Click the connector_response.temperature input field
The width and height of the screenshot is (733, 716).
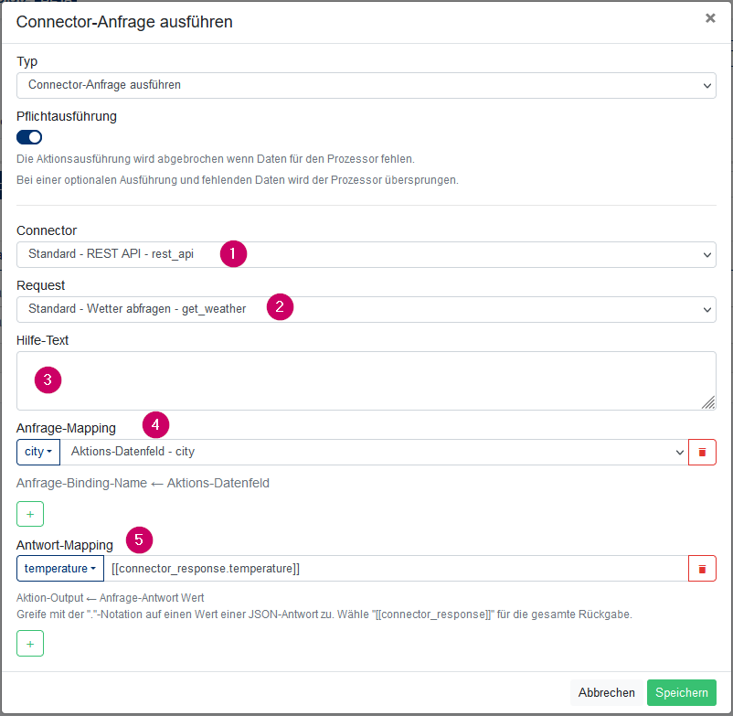pyautogui.click(x=396, y=568)
